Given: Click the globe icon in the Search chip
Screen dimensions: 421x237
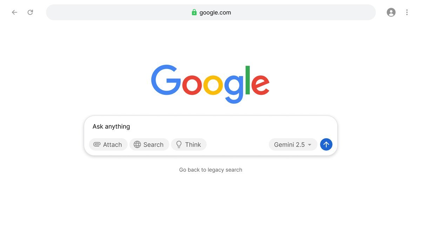Looking at the screenshot, I should (x=137, y=144).
